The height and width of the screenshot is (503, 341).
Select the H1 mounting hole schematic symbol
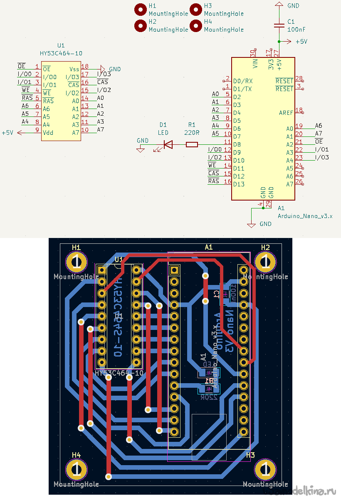(141, 10)
